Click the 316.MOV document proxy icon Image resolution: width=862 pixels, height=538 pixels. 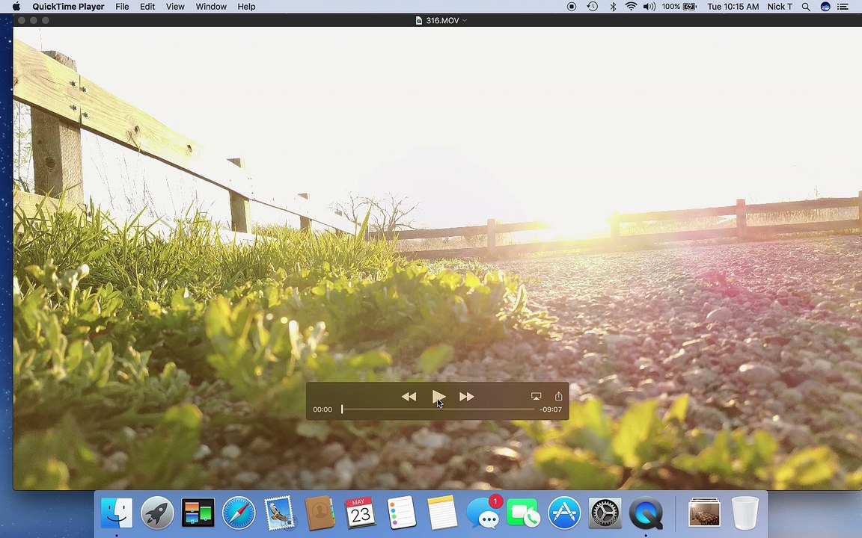[x=419, y=20]
